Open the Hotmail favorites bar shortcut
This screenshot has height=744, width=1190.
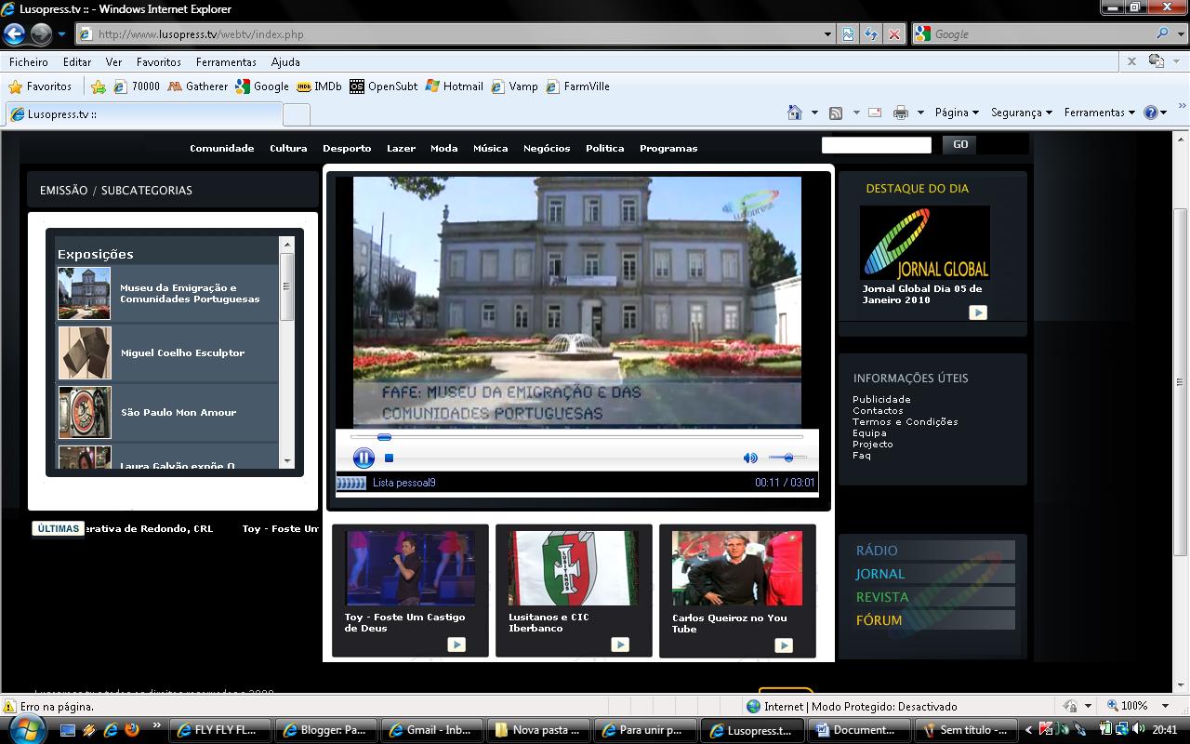[x=455, y=86]
